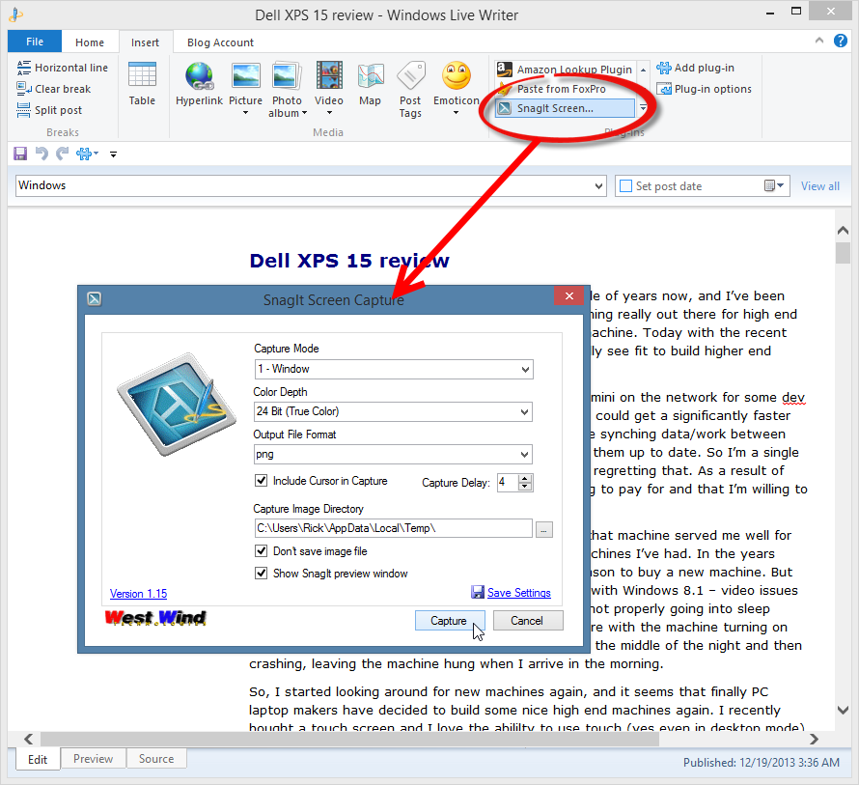This screenshot has width=859, height=785.
Task: Expand the Photo album dropdown arrow
Action: (305, 113)
